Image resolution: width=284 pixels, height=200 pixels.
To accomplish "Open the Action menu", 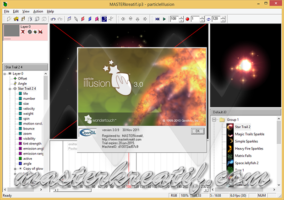I will pos(38,11).
